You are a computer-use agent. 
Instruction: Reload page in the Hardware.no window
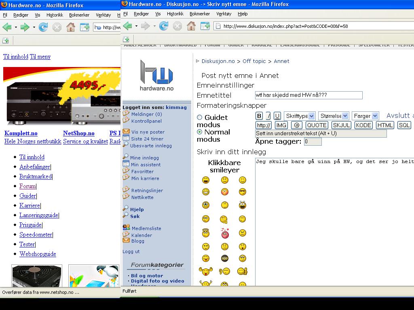43,27
